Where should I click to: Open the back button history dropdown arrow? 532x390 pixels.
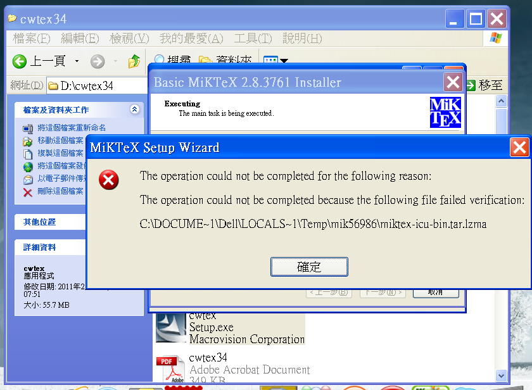click(x=77, y=61)
